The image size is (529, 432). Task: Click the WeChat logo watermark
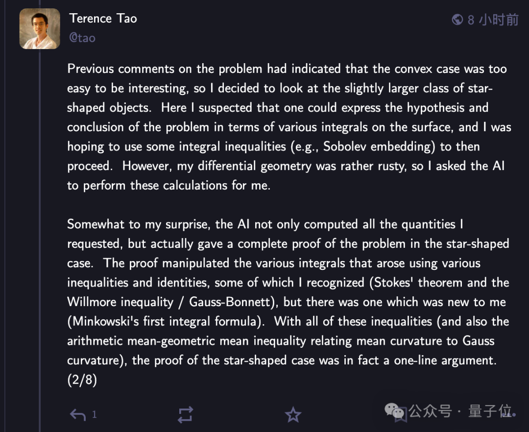click(x=395, y=410)
